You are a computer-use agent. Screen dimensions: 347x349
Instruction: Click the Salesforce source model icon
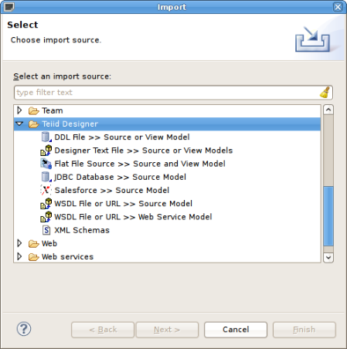click(46, 190)
